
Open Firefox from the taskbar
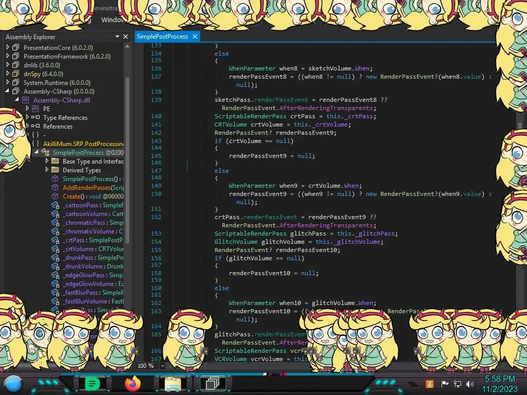133,384
